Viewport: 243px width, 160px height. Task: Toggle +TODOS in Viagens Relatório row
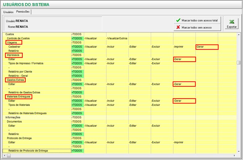pos(77,51)
